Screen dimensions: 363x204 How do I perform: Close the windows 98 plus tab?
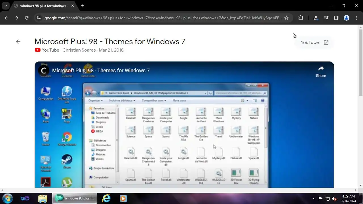[x=73, y=6]
